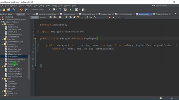Stop macro recording with the square icon

tap(113, 17)
